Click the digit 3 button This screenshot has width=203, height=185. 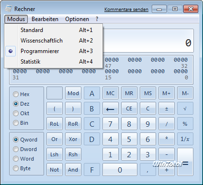(148, 154)
